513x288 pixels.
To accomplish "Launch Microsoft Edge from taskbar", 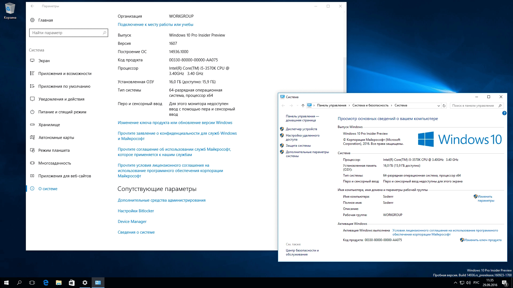I will pyautogui.click(x=46, y=283).
